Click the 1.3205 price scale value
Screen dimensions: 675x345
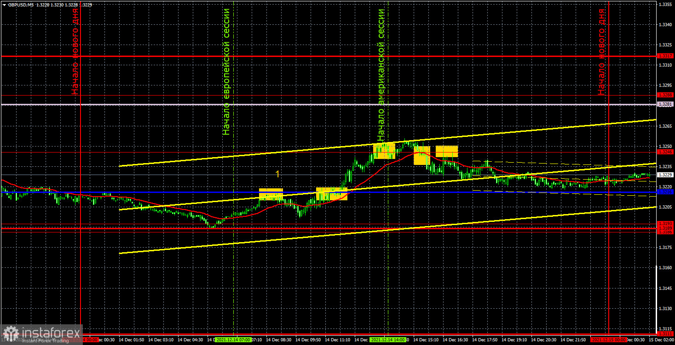665,207
